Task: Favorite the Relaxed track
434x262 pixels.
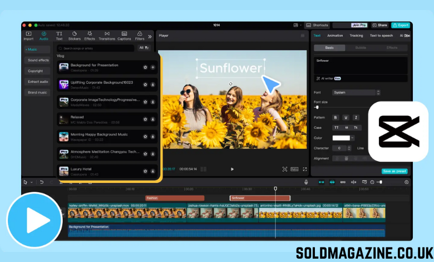Action: (145, 119)
